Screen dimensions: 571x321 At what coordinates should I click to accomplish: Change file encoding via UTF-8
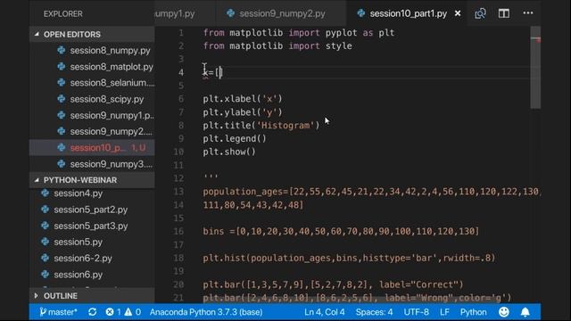pos(416,312)
